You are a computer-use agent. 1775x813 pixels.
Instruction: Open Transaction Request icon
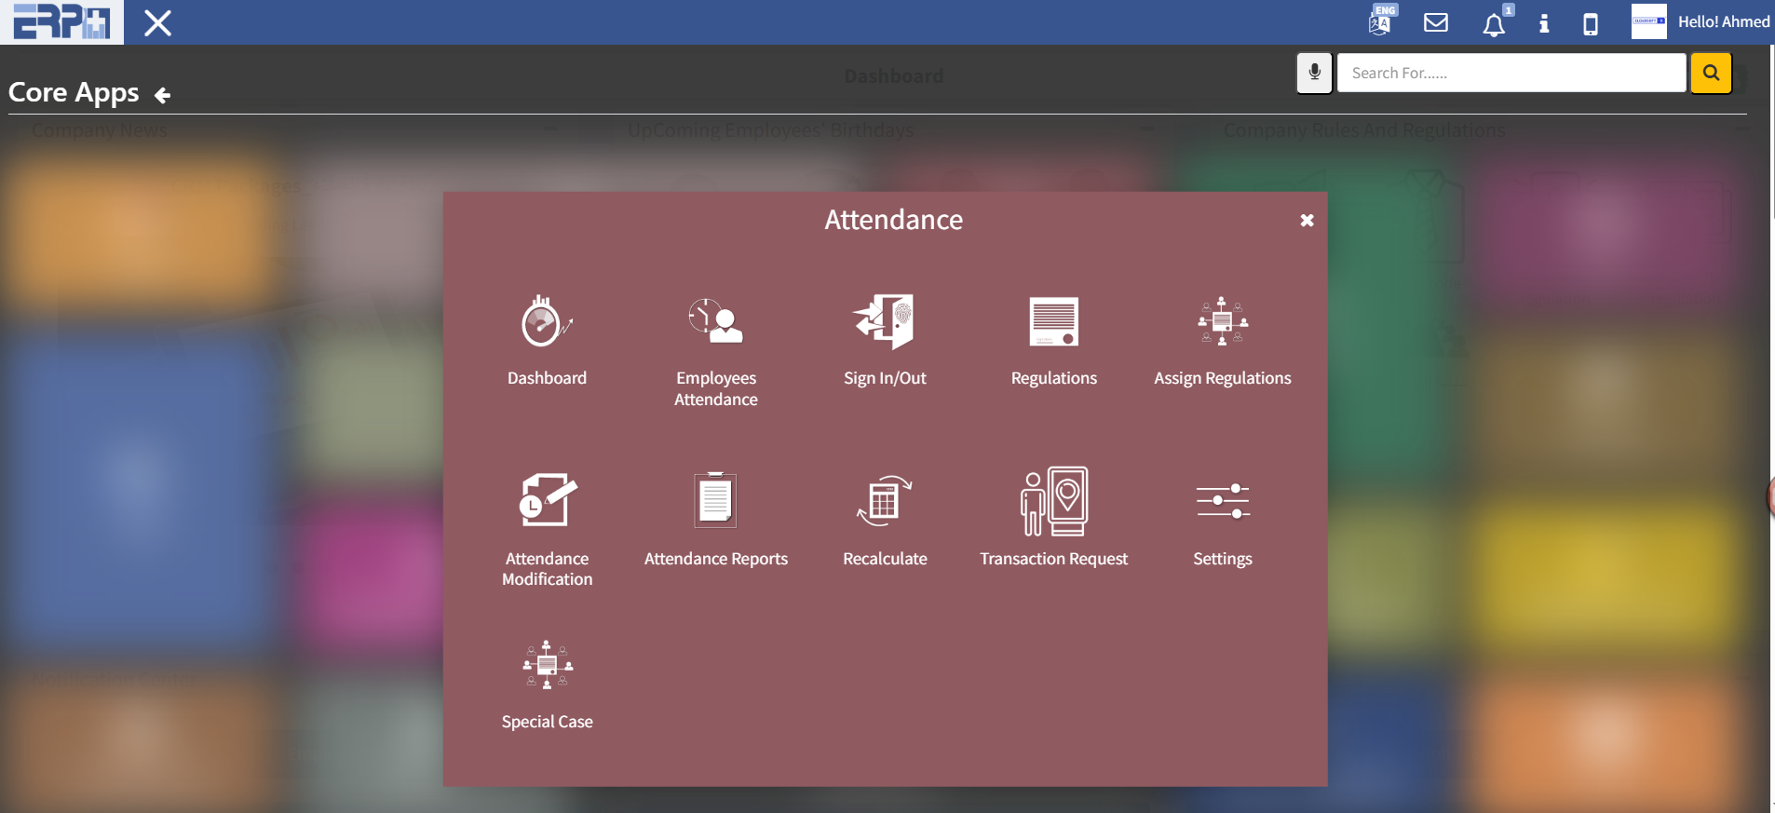pos(1053,501)
